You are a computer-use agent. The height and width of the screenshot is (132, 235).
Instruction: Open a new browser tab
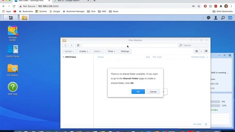pos(94,1)
